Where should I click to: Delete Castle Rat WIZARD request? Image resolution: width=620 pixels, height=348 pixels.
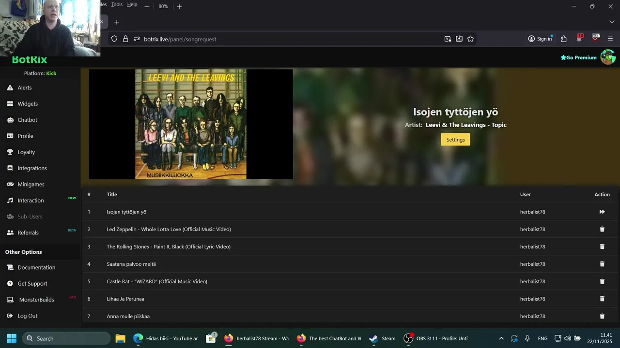point(602,281)
